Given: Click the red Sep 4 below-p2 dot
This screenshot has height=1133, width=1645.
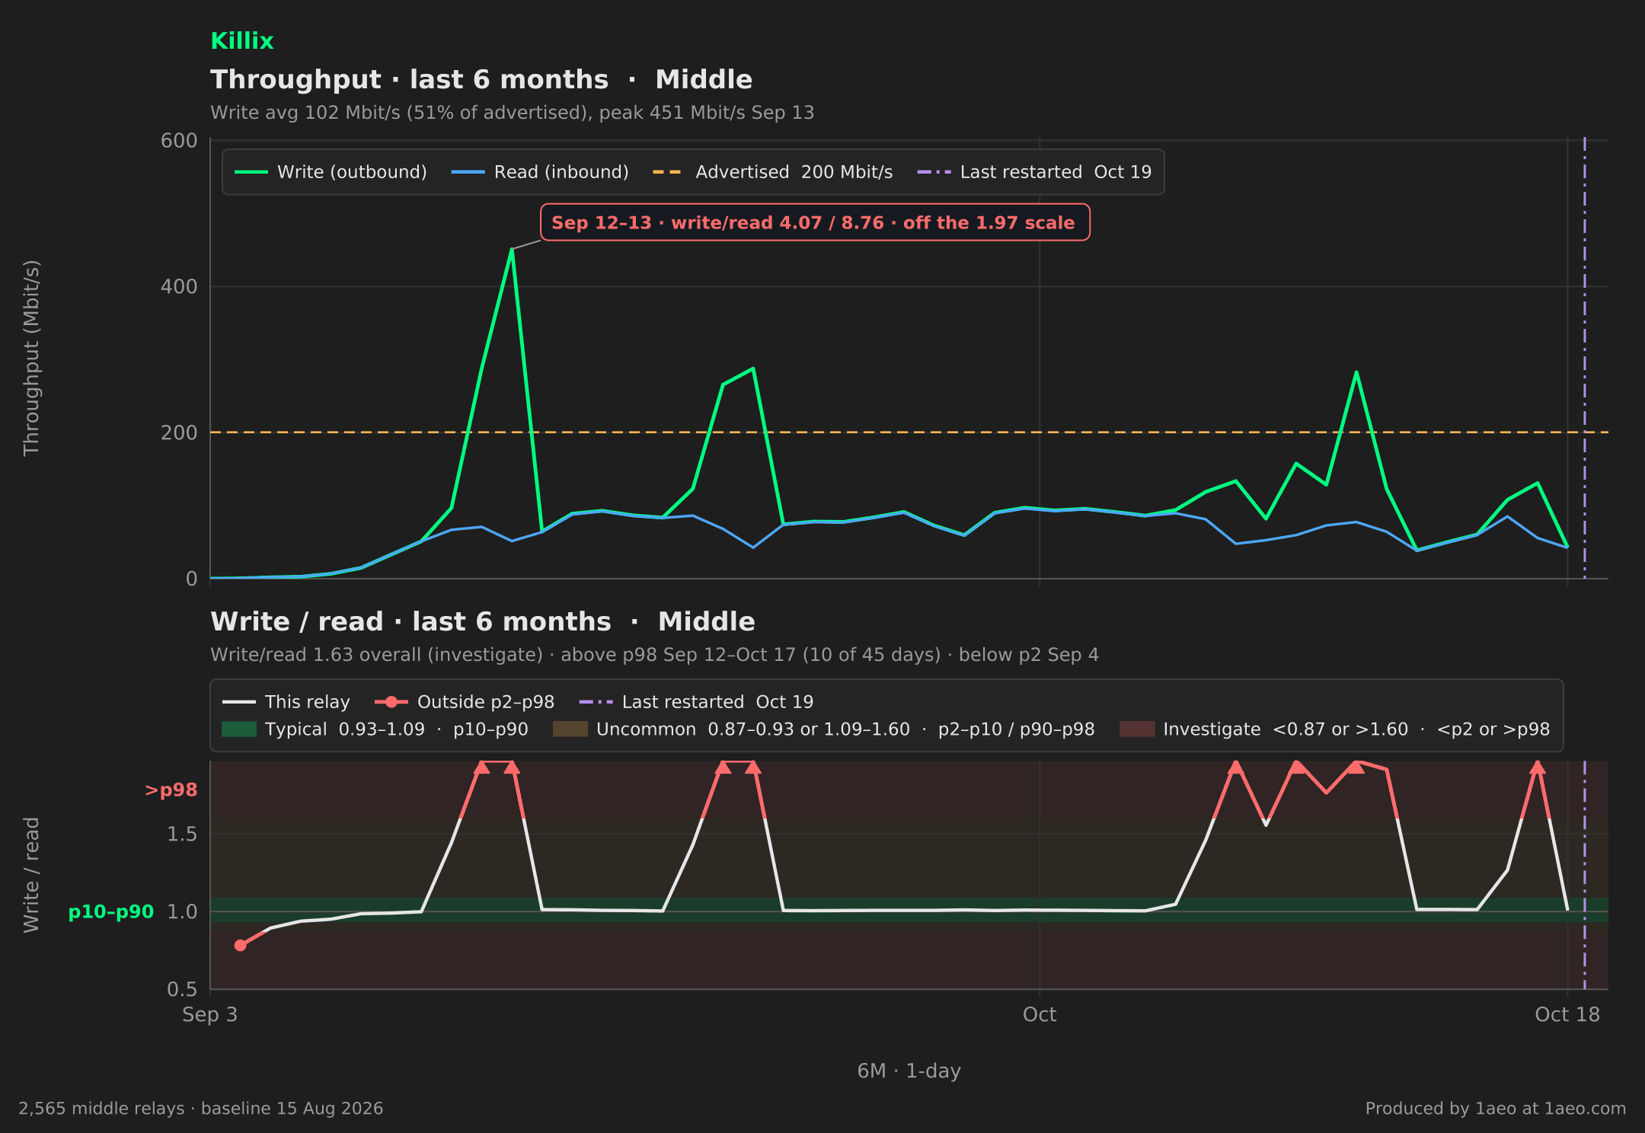Looking at the screenshot, I should click(240, 945).
